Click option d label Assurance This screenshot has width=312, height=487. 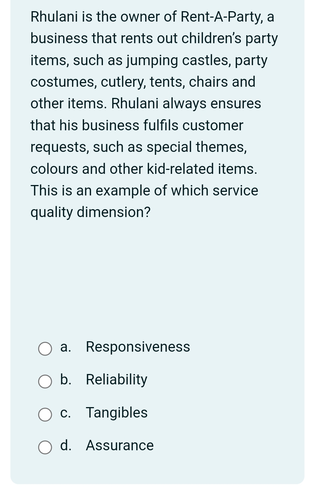click(119, 446)
